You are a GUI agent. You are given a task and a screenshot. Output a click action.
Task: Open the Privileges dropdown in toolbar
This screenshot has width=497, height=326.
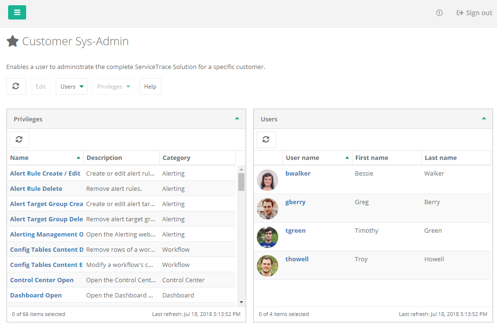tap(113, 86)
